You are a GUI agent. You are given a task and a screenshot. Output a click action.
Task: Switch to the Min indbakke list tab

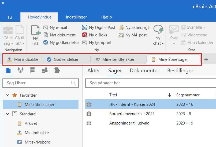(x=23, y=59)
